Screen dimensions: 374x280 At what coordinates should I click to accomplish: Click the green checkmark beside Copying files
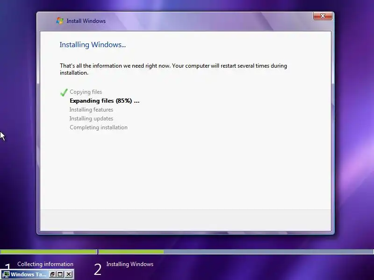(64, 92)
